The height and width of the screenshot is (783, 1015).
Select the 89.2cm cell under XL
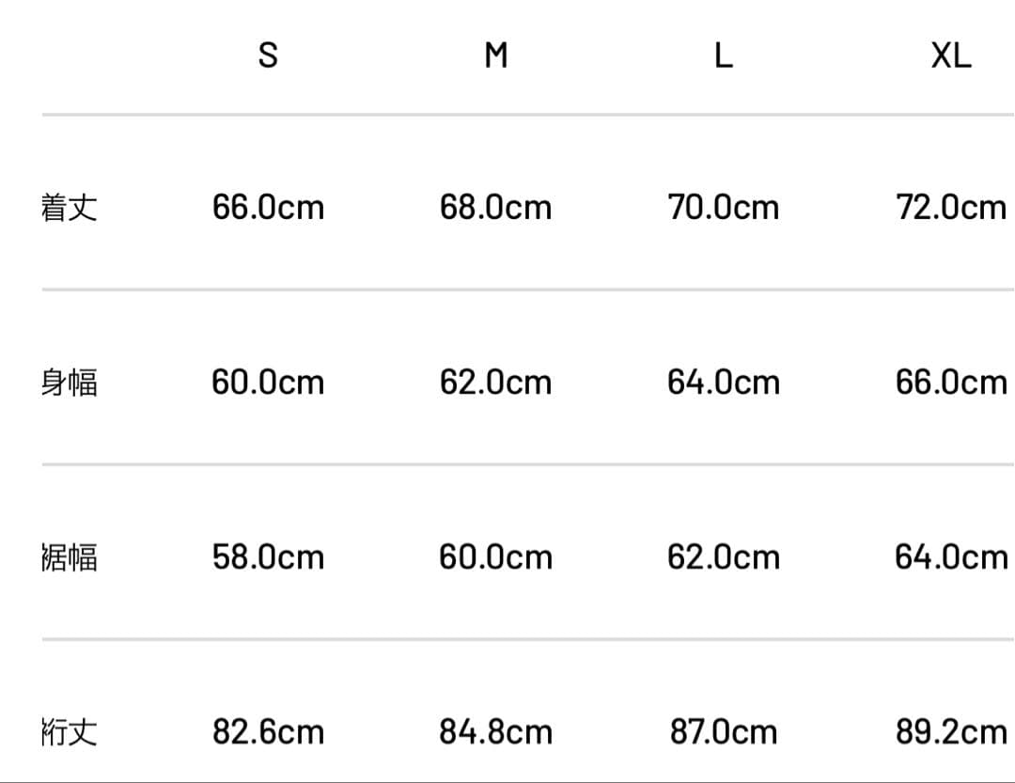tap(951, 731)
